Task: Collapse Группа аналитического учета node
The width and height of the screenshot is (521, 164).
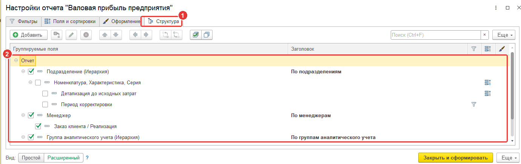Action: (x=23, y=137)
